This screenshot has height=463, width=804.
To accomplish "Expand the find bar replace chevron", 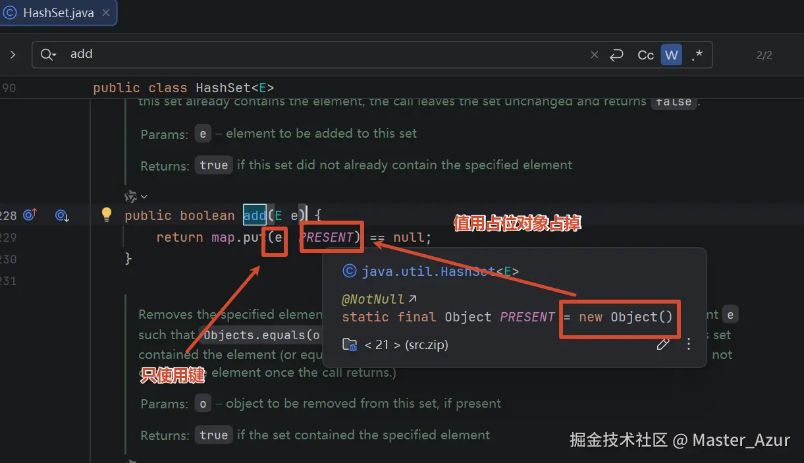I will point(12,55).
